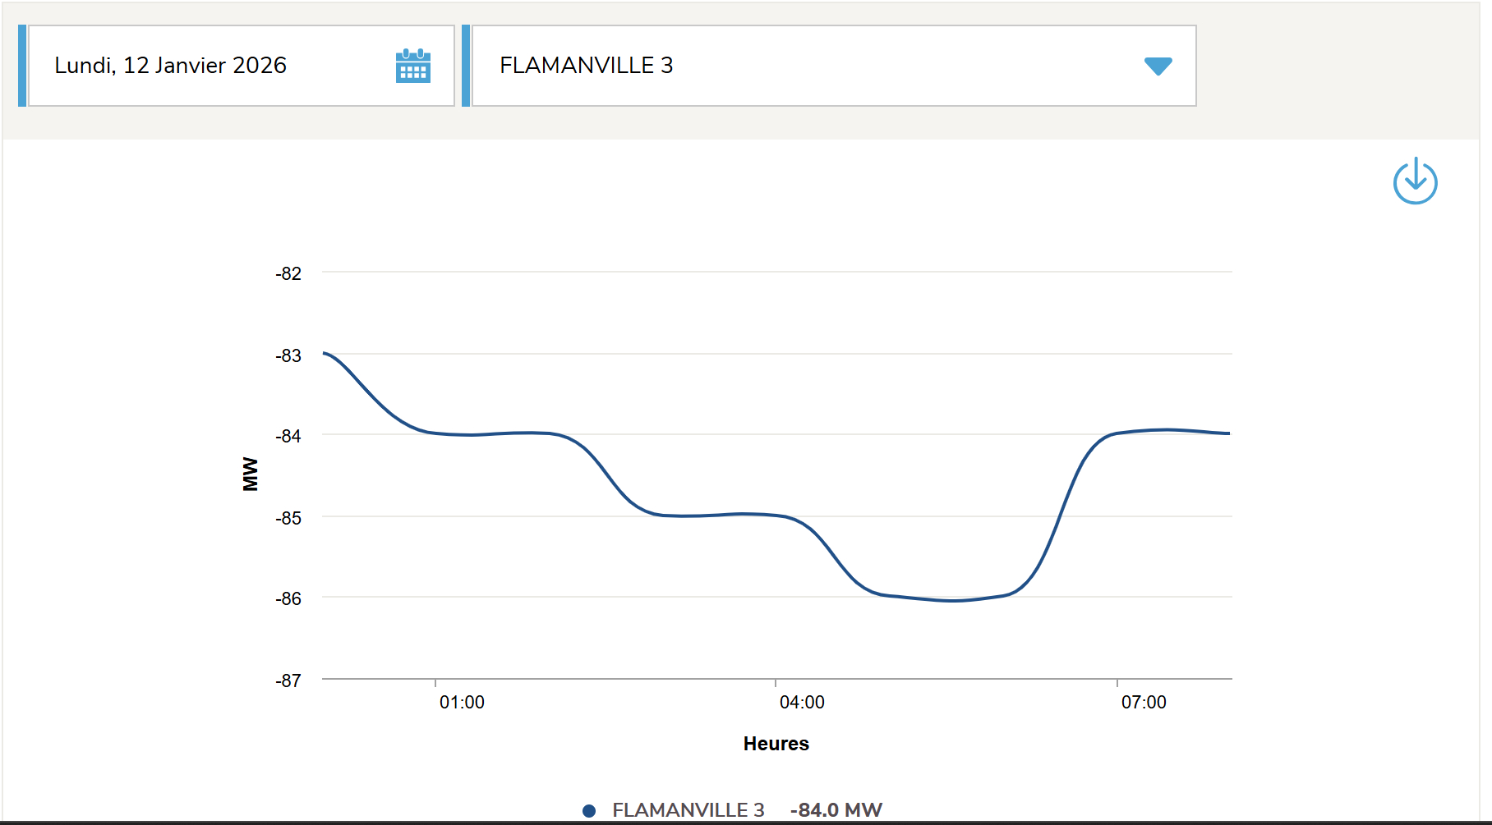Select the 04:00 hour tick label

802,703
